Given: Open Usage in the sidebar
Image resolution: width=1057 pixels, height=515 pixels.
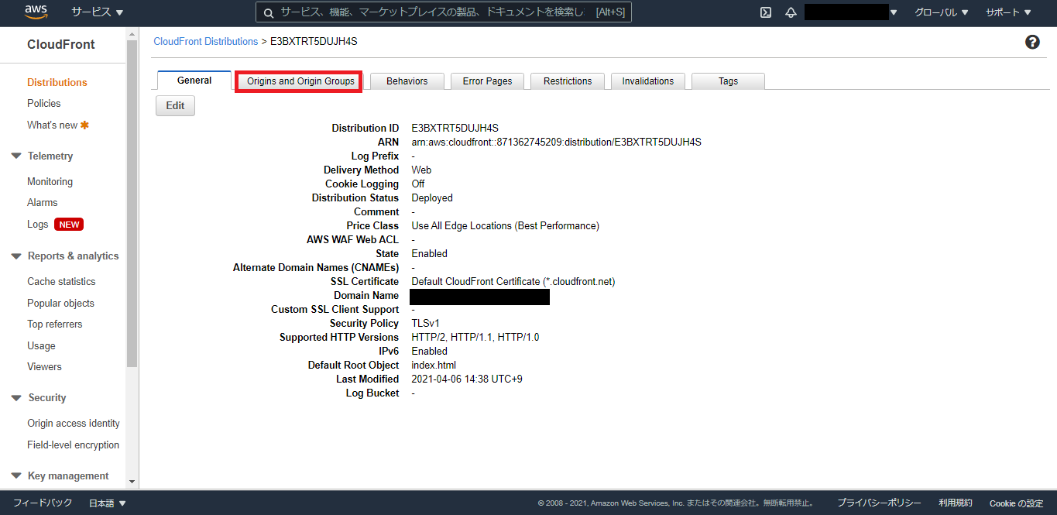Looking at the screenshot, I should click(42, 345).
